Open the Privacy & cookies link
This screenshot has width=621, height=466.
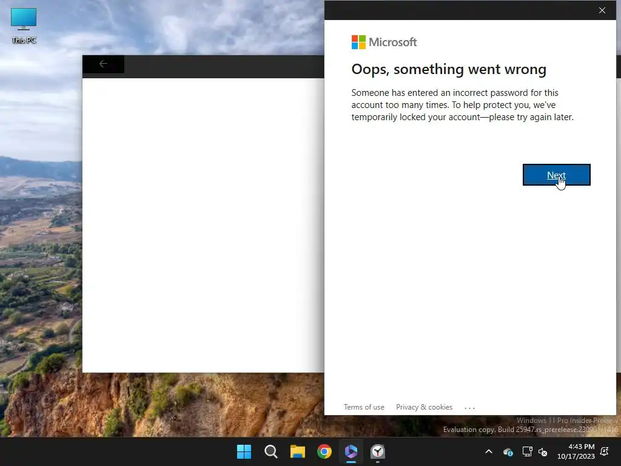[x=424, y=407]
